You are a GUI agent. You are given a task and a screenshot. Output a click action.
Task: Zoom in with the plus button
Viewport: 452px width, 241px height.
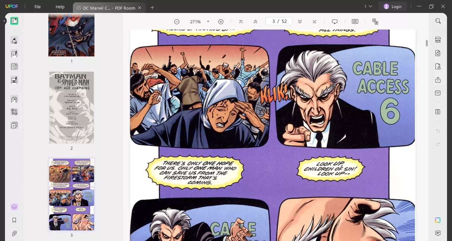click(x=221, y=22)
